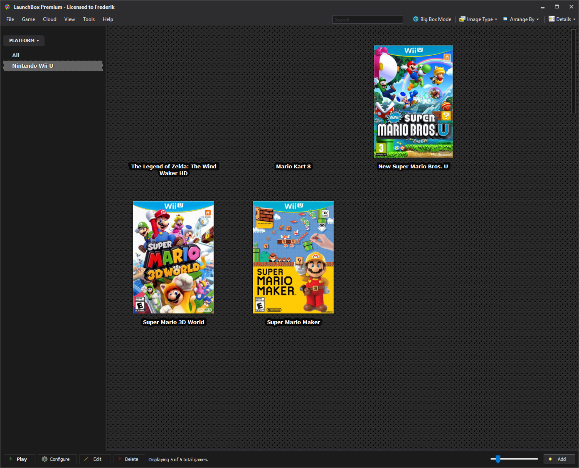Open the Cloud menu
Image resolution: width=579 pixels, height=468 pixels.
(49, 19)
